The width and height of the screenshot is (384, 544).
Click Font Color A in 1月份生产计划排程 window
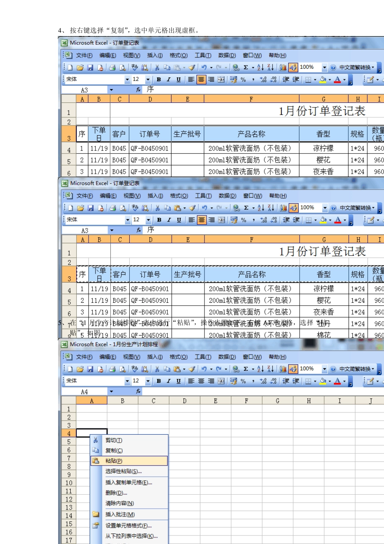click(337, 381)
